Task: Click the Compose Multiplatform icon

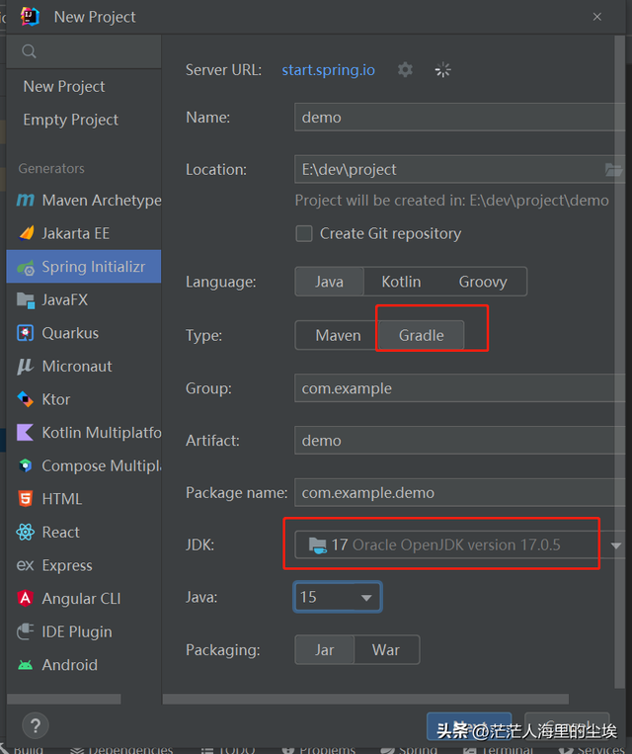Action: coord(26,465)
